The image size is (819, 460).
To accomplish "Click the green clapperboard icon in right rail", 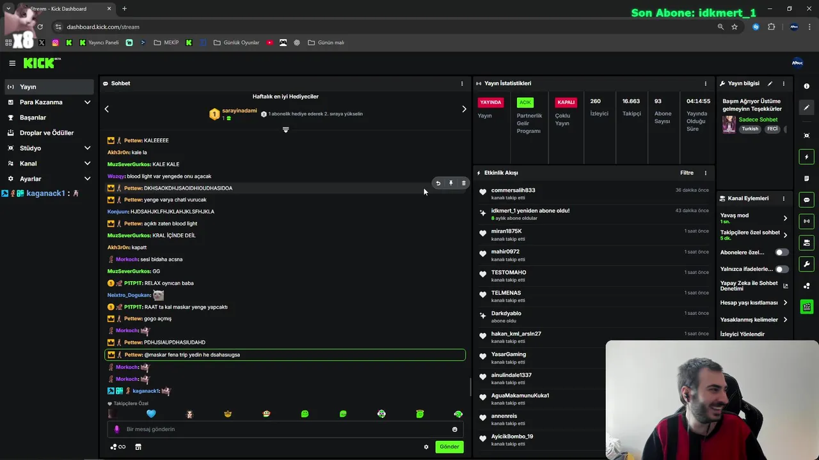I will pos(807,307).
